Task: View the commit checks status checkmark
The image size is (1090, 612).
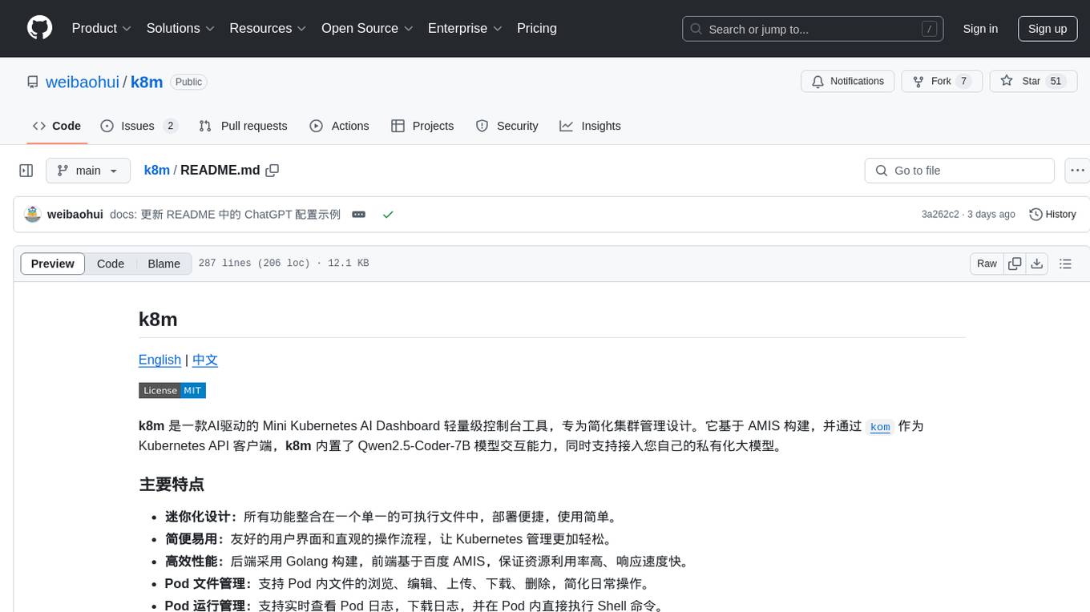Action: click(388, 214)
